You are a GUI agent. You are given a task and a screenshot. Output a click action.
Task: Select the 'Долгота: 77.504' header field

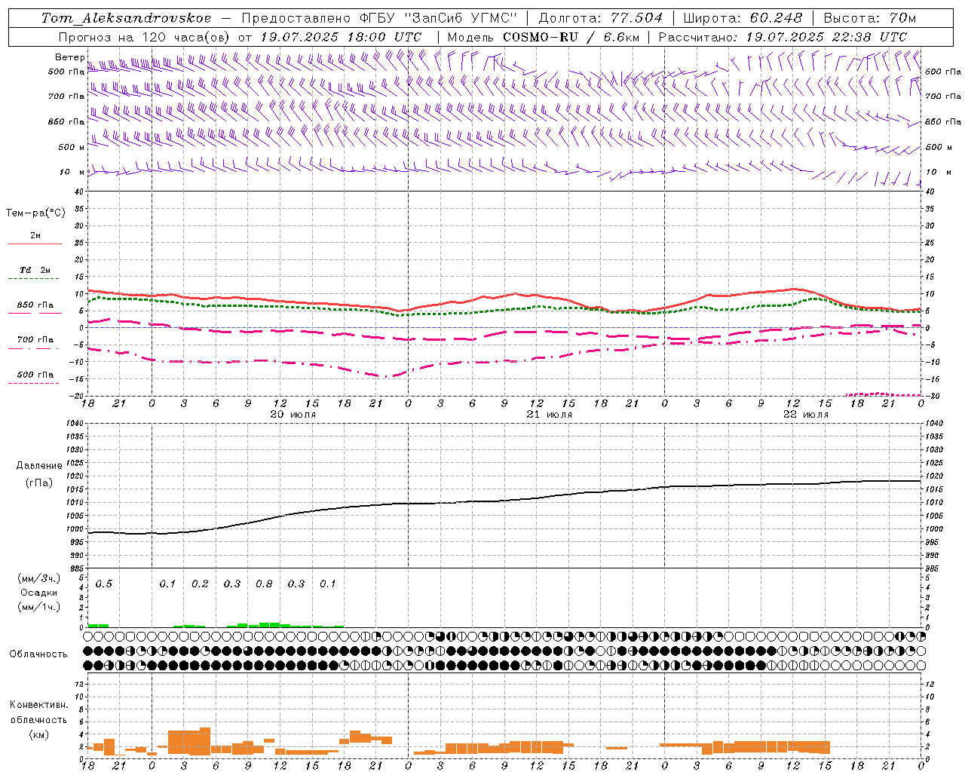click(601, 18)
